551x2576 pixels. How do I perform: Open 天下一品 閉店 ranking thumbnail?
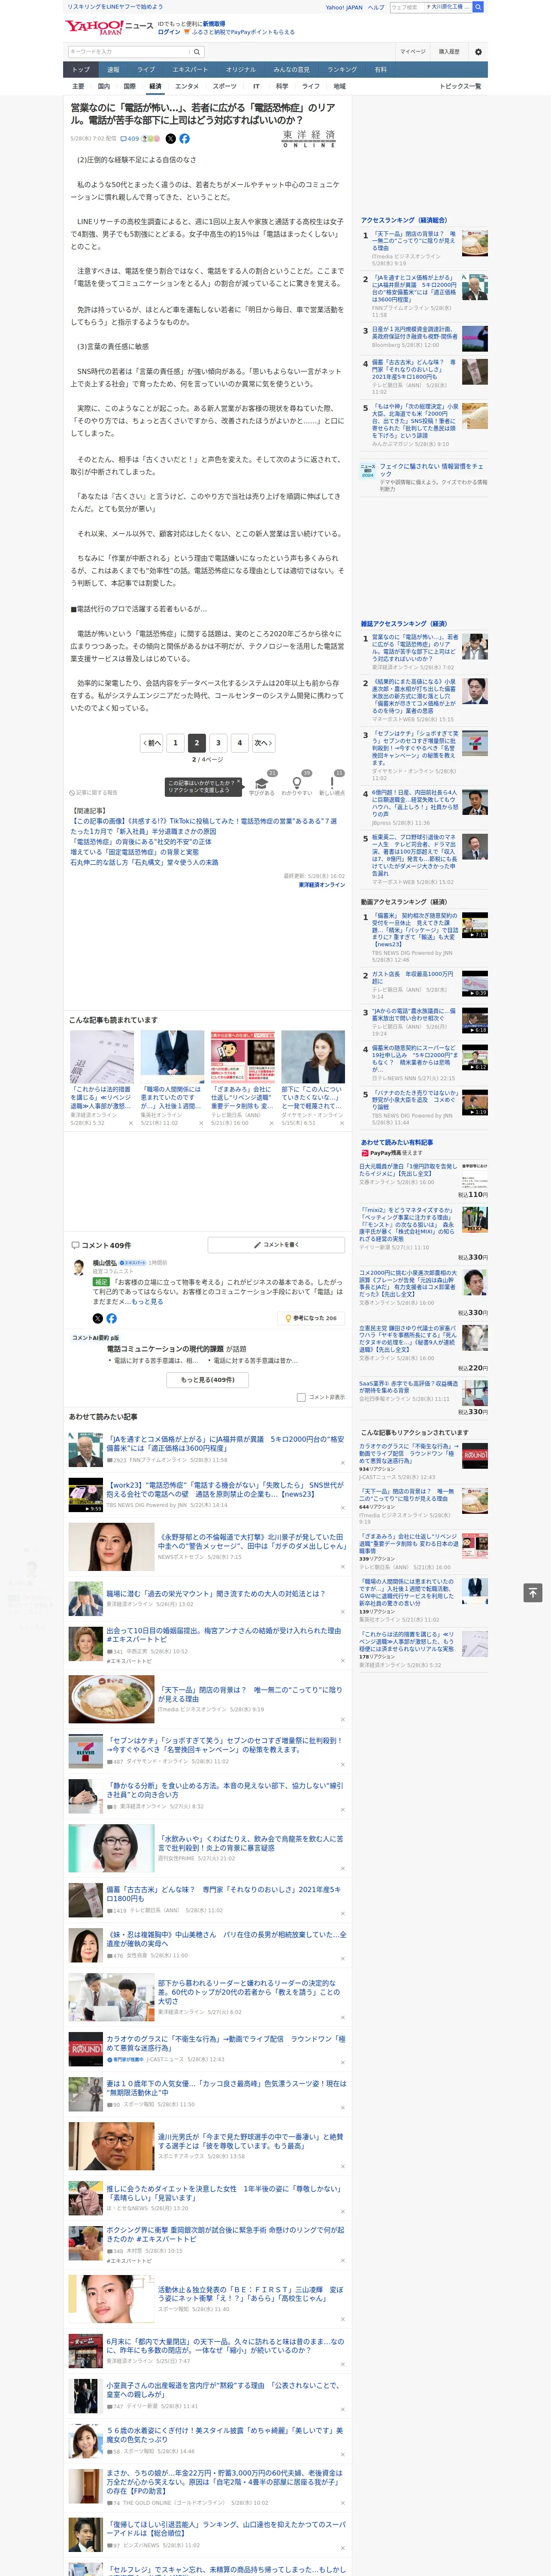coord(475,243)
